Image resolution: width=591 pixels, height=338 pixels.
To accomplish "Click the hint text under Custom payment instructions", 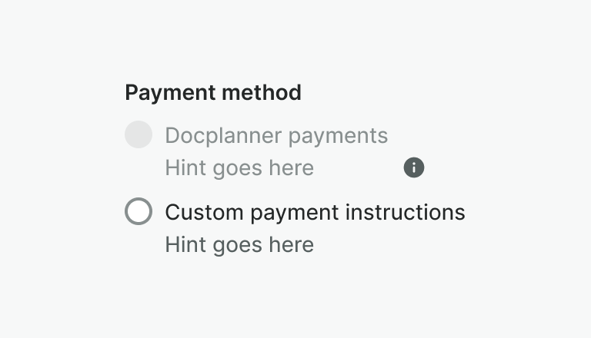I will point(239,245).
